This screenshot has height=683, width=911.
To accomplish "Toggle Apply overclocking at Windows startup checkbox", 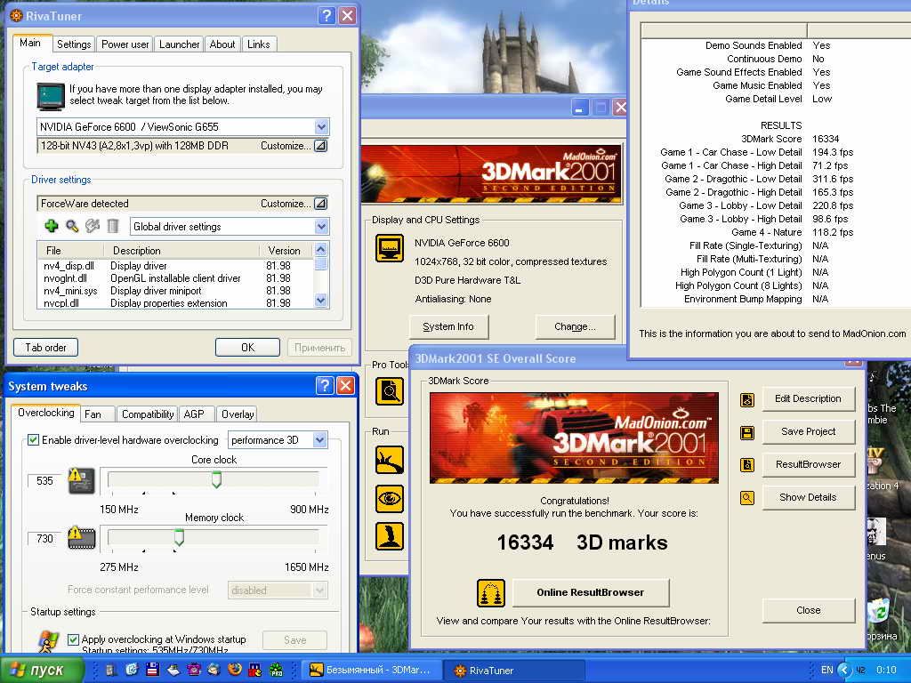I will 73,639.
